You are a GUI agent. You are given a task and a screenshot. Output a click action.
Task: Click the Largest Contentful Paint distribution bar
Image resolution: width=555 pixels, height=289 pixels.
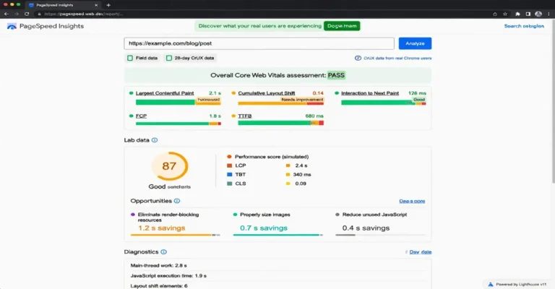178,103
